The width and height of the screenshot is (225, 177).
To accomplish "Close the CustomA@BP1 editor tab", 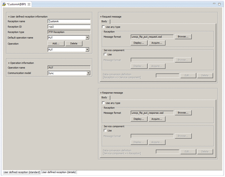I will [x=29, y=4].
